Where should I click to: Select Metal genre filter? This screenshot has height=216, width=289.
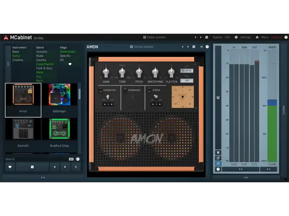click(40, 72)
